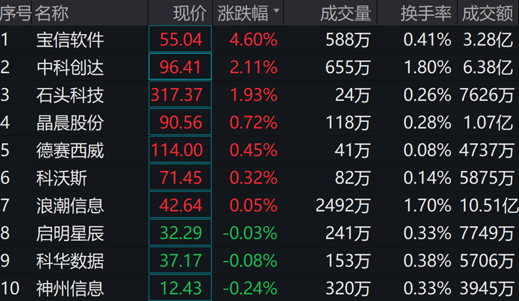
Task: Click the volume value 153万
Action: click(x=348, y=260)
